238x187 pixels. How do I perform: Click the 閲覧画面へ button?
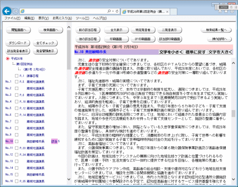coord(18,30)
